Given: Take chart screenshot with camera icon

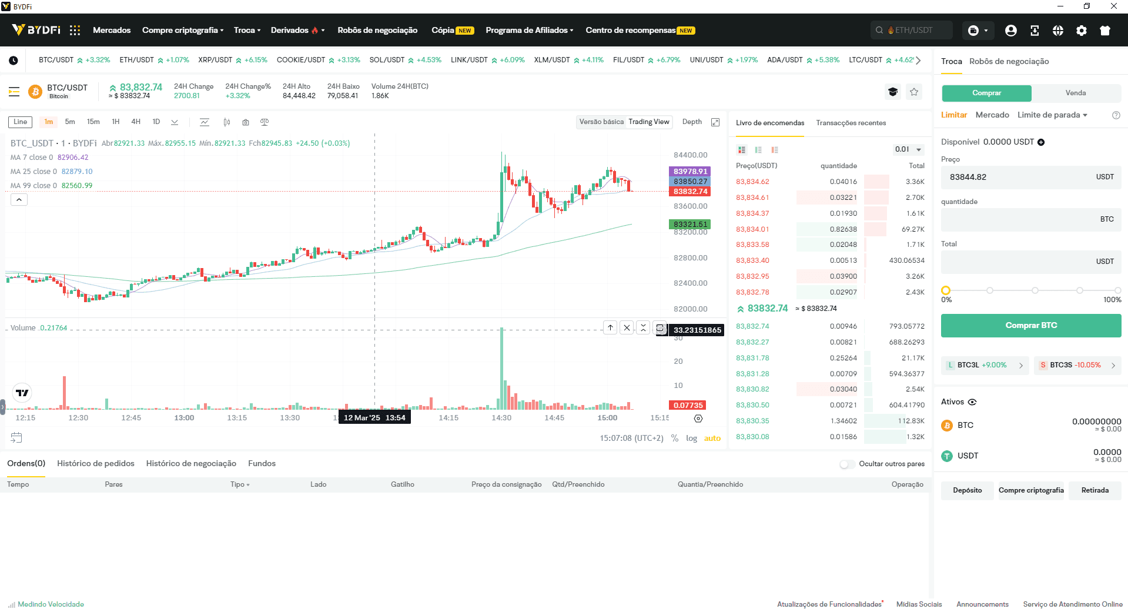Looking at the screenshot, I should (x=246, y=122).
